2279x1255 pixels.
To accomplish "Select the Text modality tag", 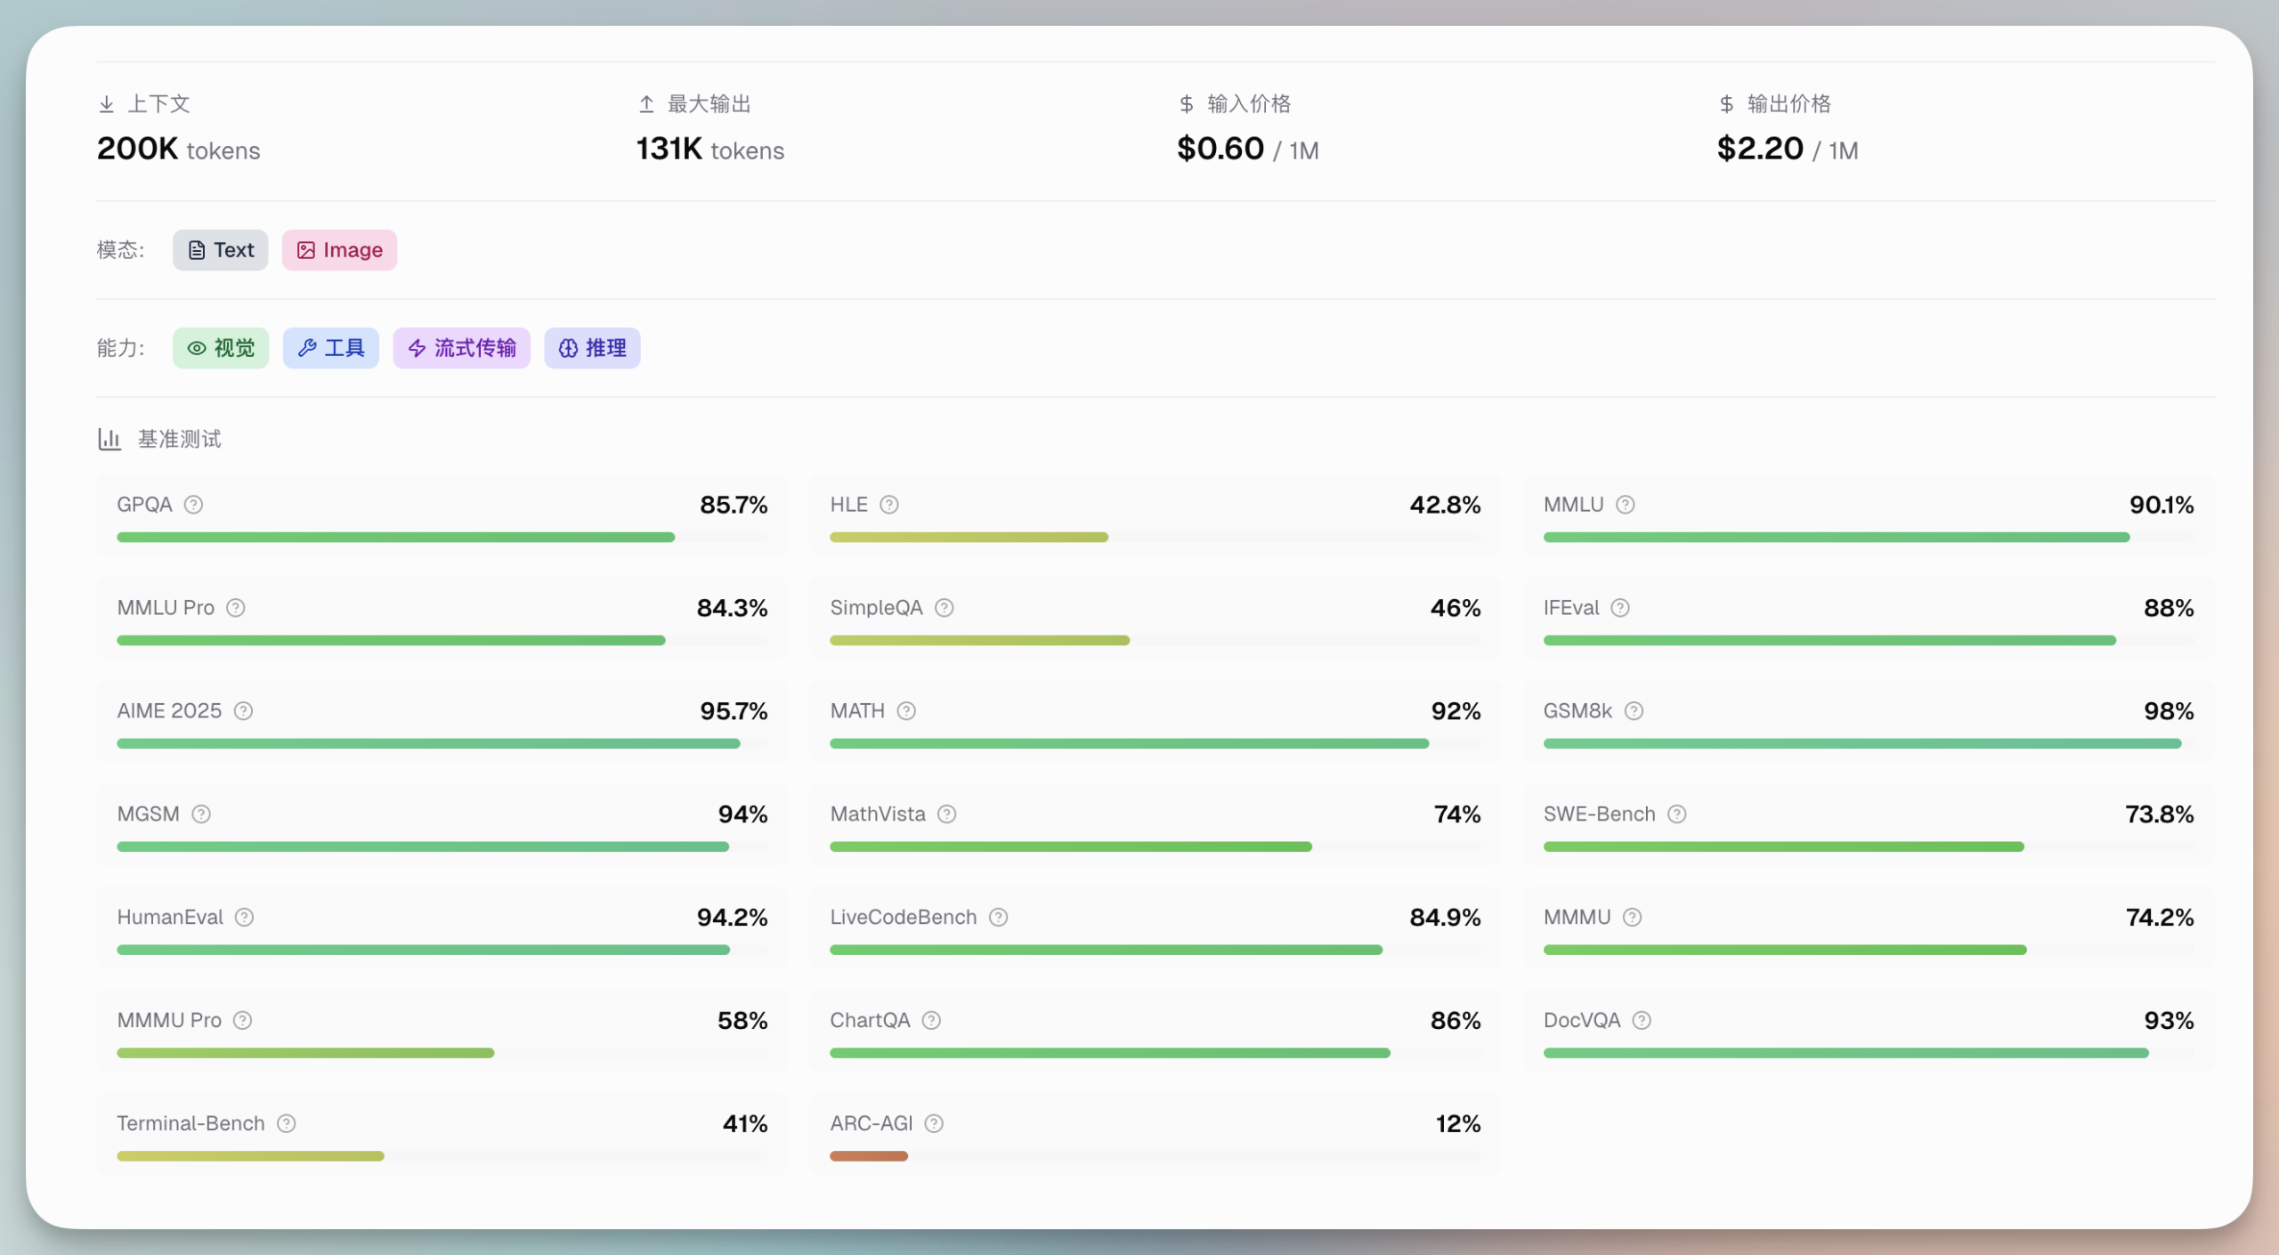I will [x=221, y=250].
